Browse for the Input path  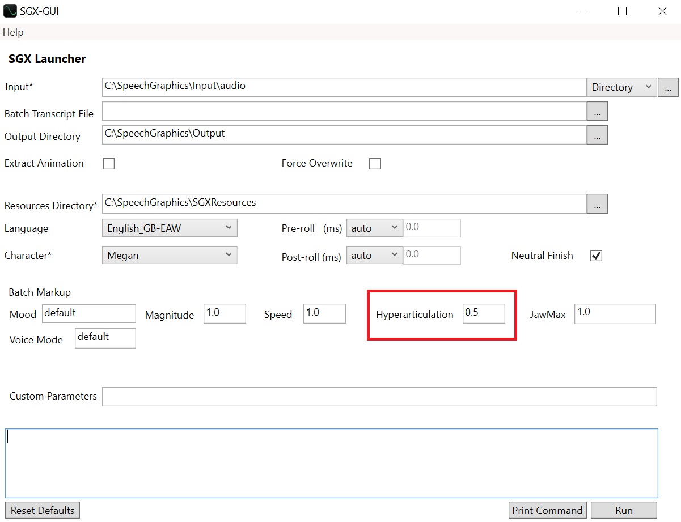(x=667, y=87)
